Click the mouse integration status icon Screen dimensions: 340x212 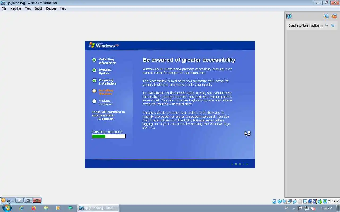(x=320, y=201)
